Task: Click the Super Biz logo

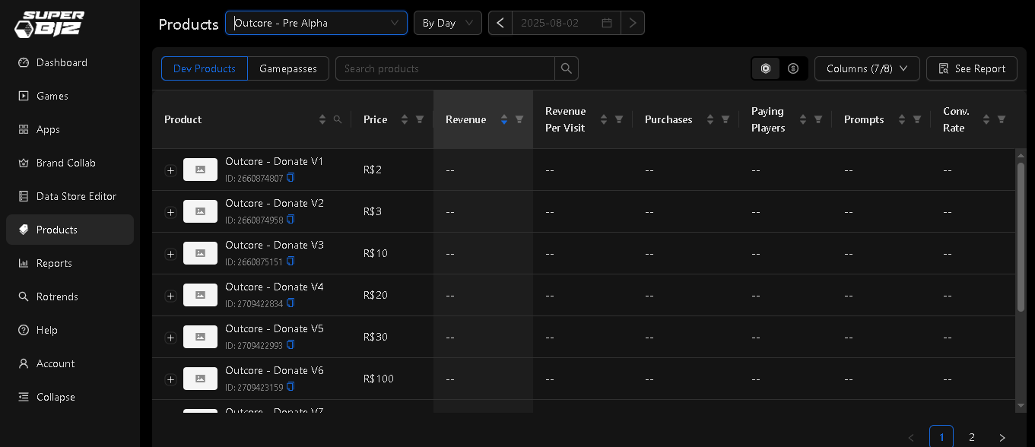Action: click(x=50, y=24)
